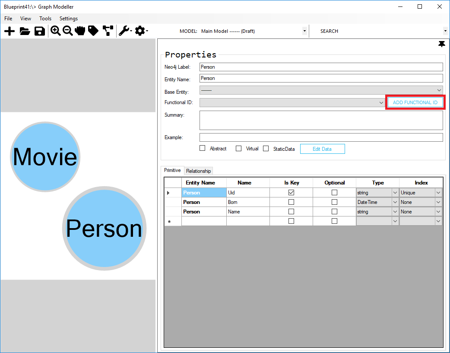Screen dimensions: 450x353
Task: Click the new row asterisk header
Action: 173,221
